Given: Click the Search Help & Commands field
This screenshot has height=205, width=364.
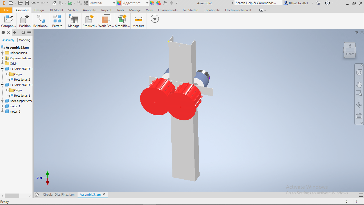Looking at the screenshot, I should [x=258, y=3].
